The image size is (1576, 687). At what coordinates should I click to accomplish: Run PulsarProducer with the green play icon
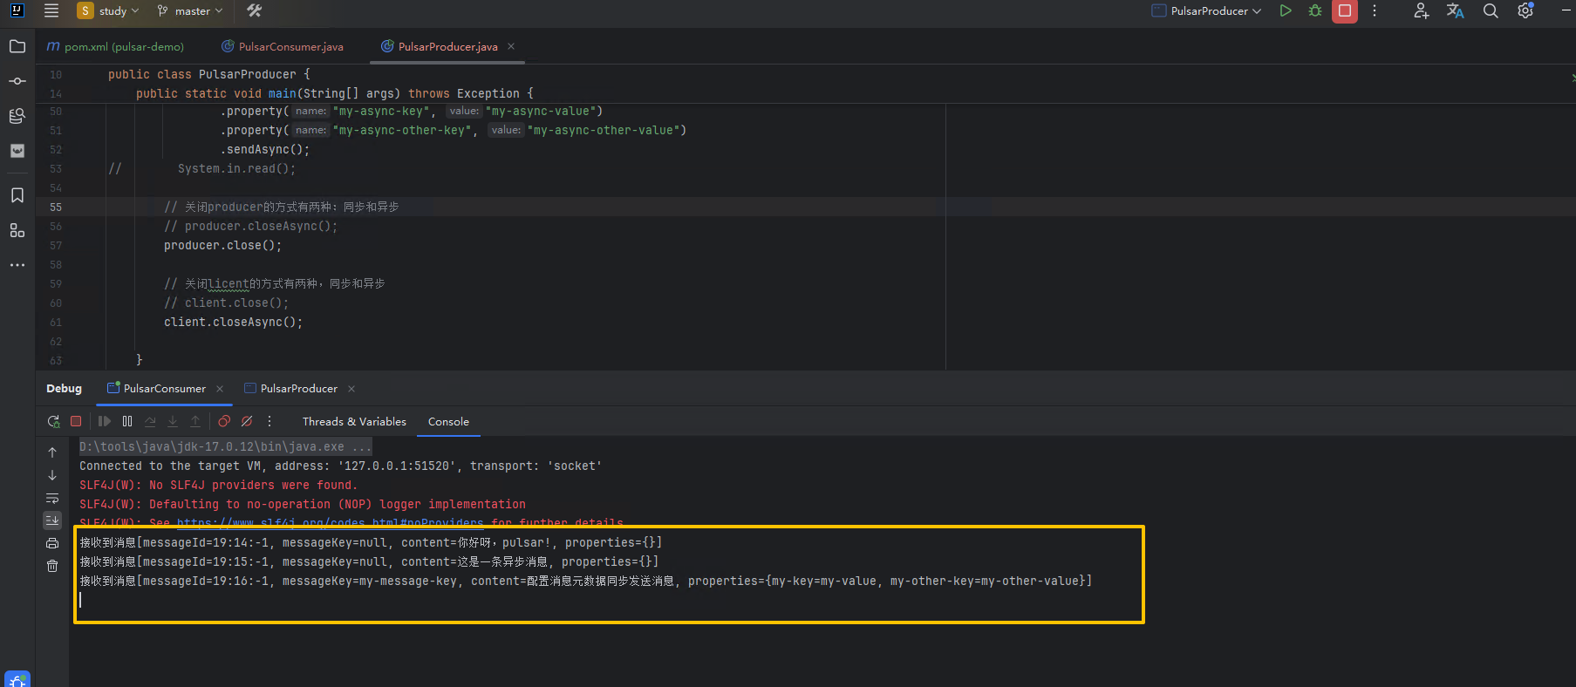point(1286,10)
